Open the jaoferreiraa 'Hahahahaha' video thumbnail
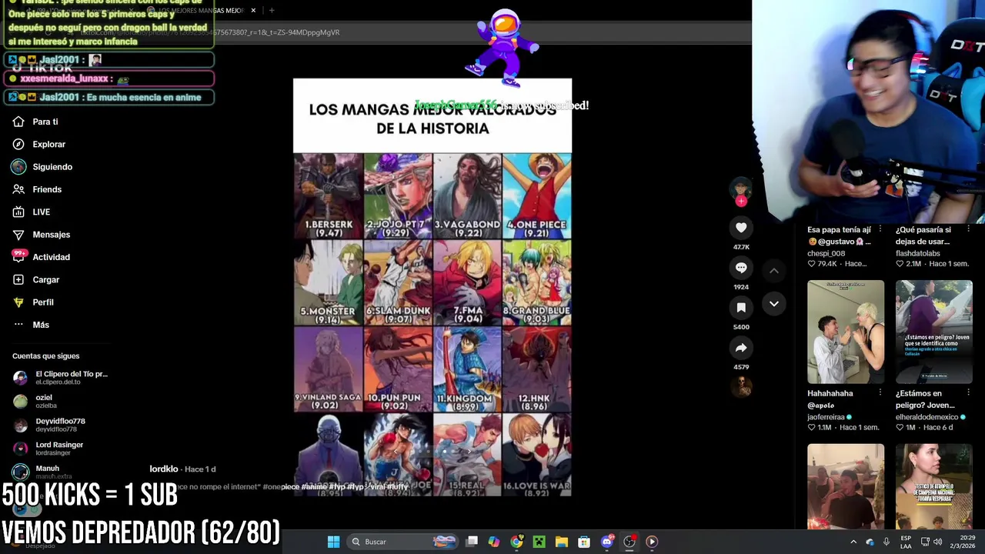 846,332
